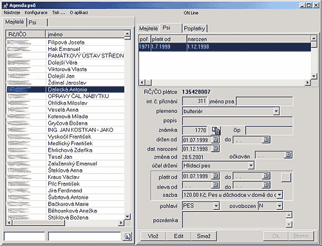Expand the účel držení dropdown
Image resolution: width=322 pixels, height=246 pixels.
pyautogui.click(x=251, y=165)
